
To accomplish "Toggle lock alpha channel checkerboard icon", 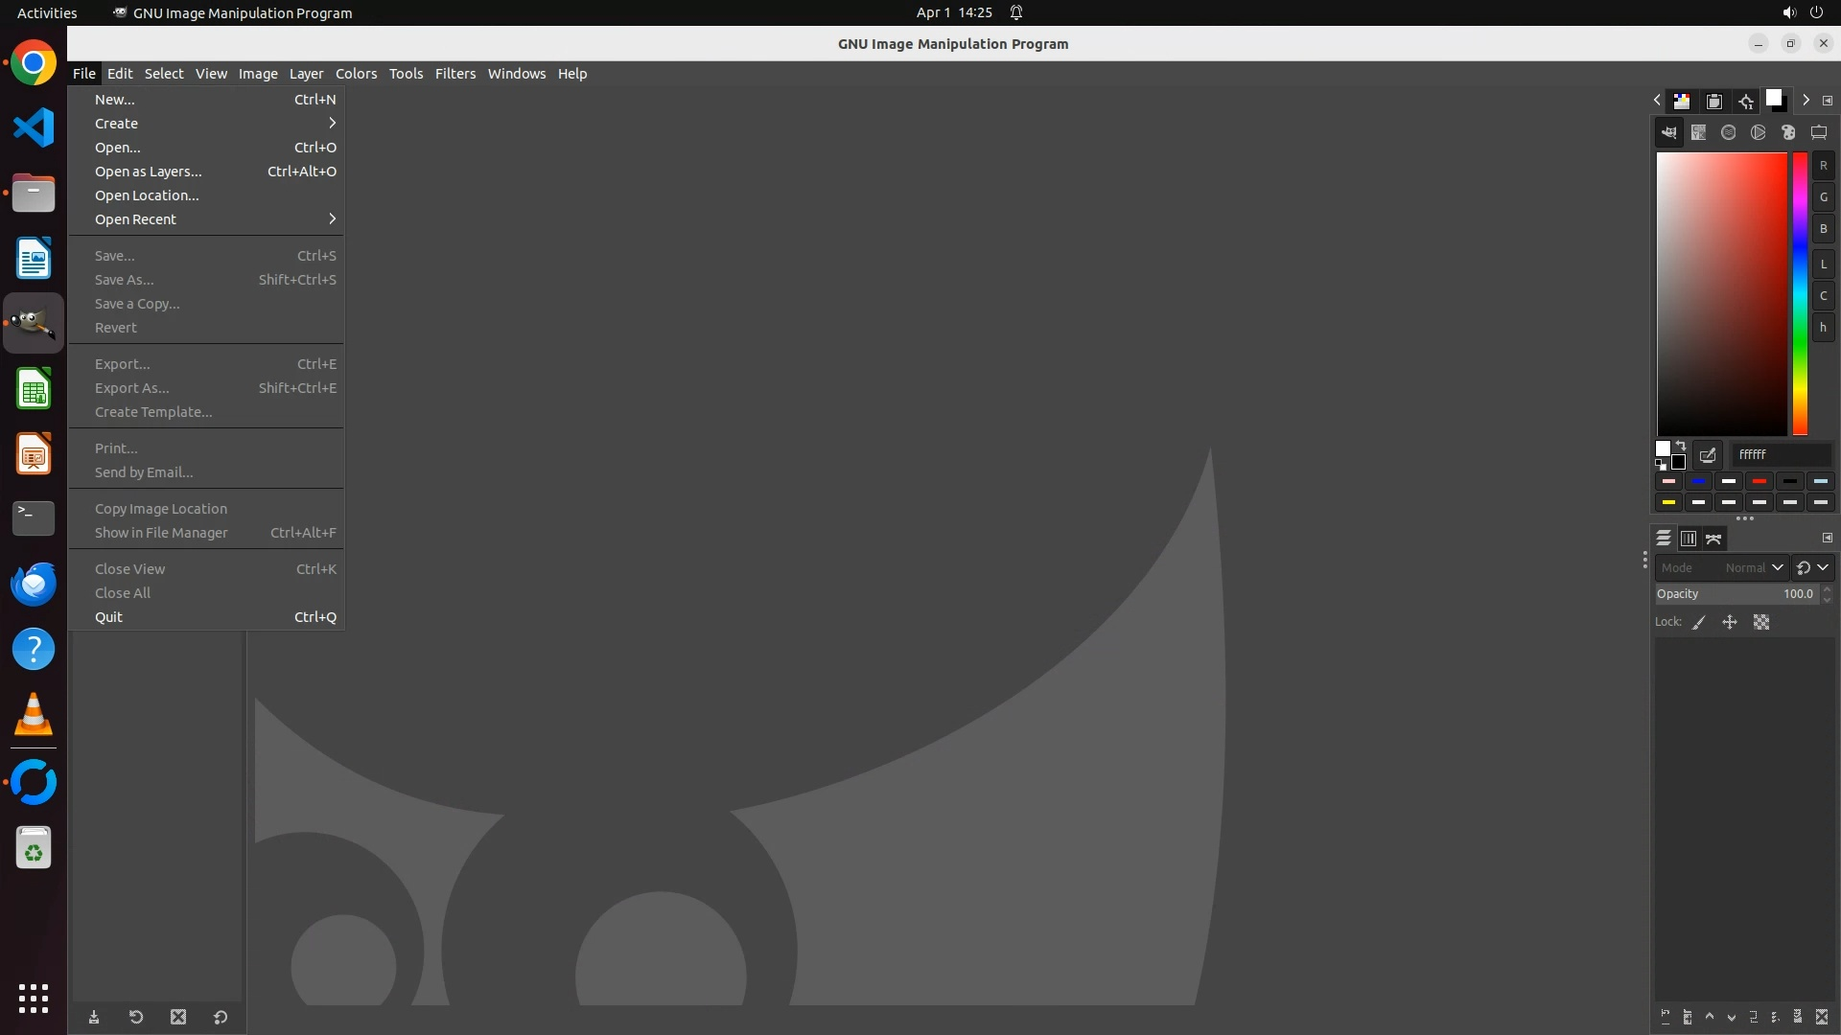I will click(1761, 623).
